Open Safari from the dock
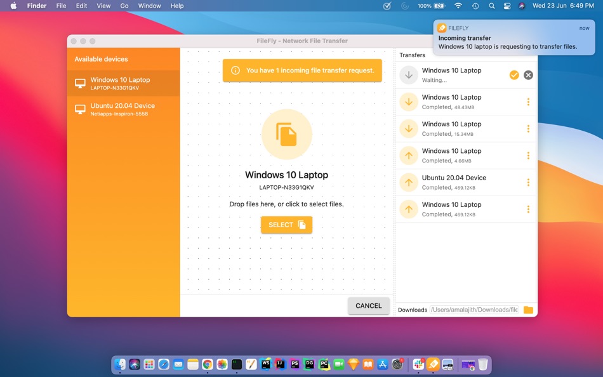The width and height of the screenshot is (603, 377). (x=164, y=364)
